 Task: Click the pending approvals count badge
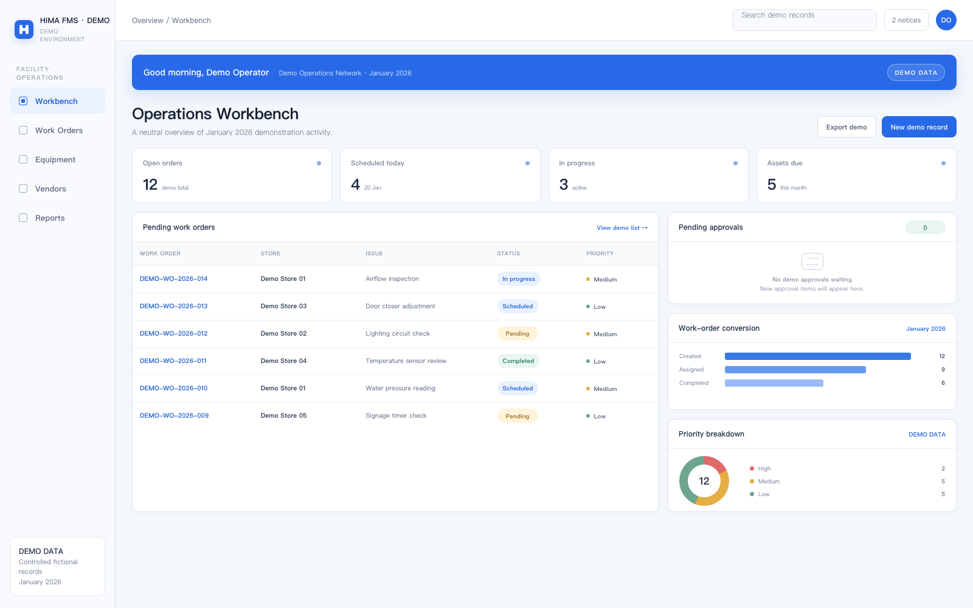click(x=925, y=227)
